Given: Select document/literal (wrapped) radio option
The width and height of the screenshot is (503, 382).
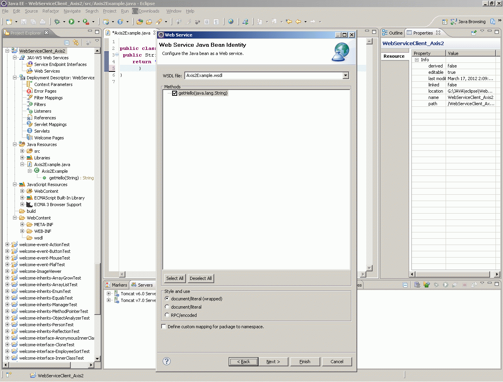Looking at the screenshot, I should coord(167,299).
